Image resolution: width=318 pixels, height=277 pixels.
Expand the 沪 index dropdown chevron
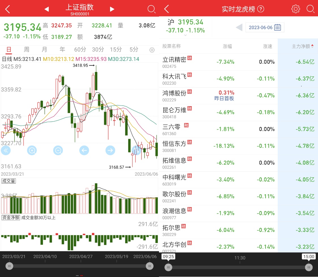pos(185,35)
